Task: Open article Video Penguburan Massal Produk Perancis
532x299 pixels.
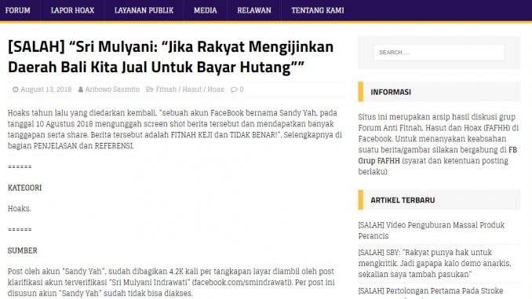Action: point(432,231)
